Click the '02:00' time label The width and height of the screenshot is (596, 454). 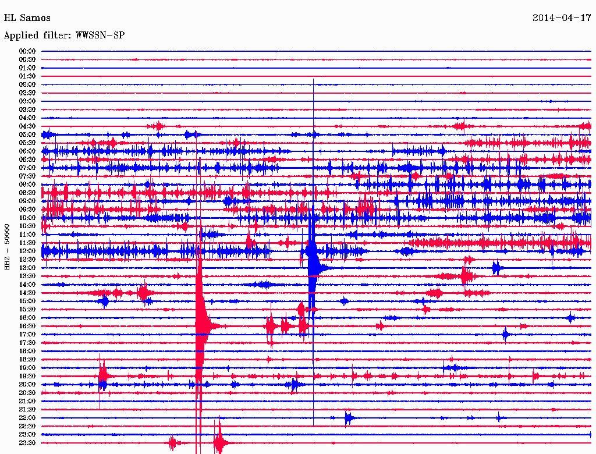[27, 84]
